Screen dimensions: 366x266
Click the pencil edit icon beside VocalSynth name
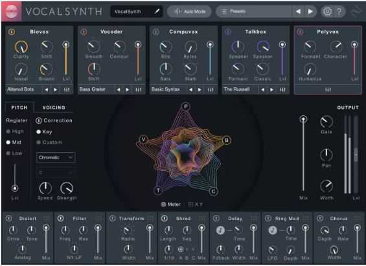coord(157,11)
